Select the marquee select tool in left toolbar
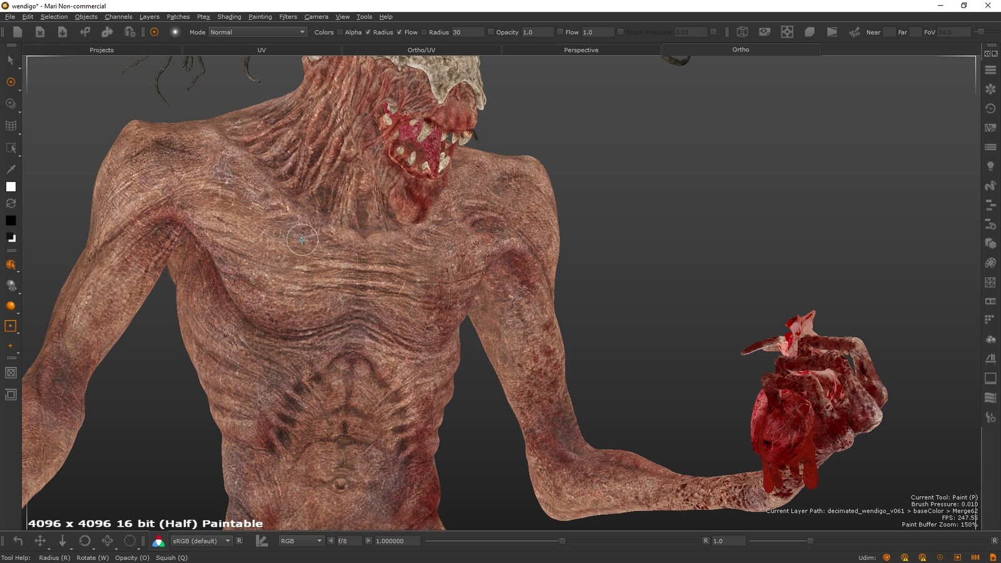1001x563 pixels. (x=11, y=148)
